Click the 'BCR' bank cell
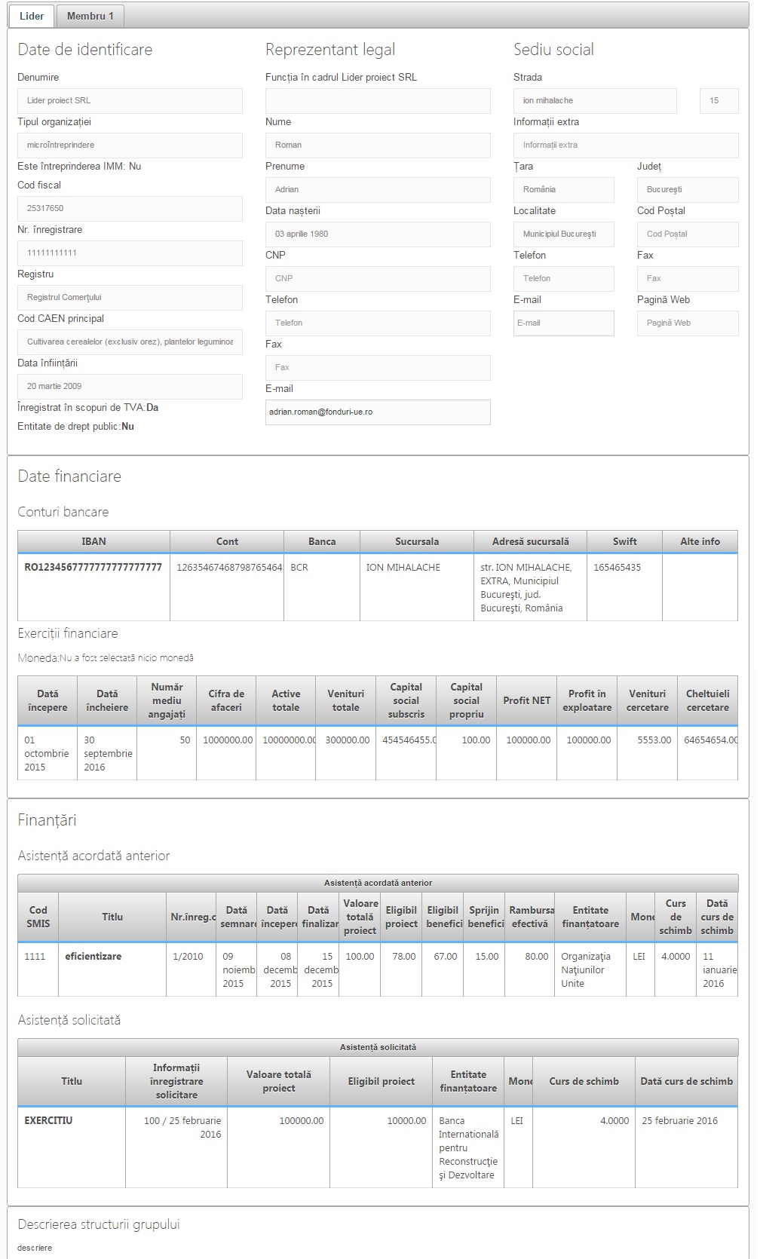Image resolution: width=760 pixels, height=1259 pixels. [x=322, y=587]
